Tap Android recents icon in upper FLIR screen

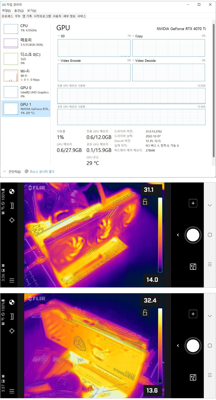pos(210,264)
